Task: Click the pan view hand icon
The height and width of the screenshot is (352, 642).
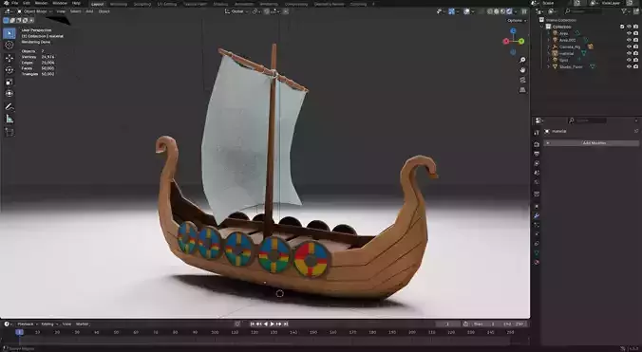Action: (x=522, y=70)
